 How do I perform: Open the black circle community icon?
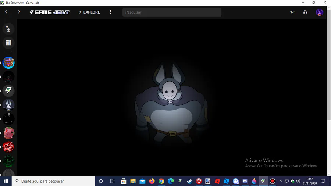point(8,119)
